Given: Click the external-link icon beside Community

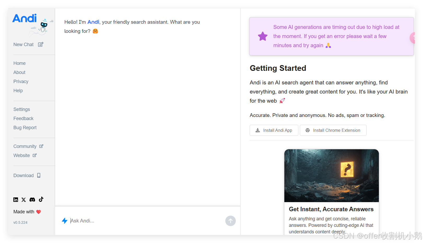Looking at the screenshot, I should click(41, 146).
